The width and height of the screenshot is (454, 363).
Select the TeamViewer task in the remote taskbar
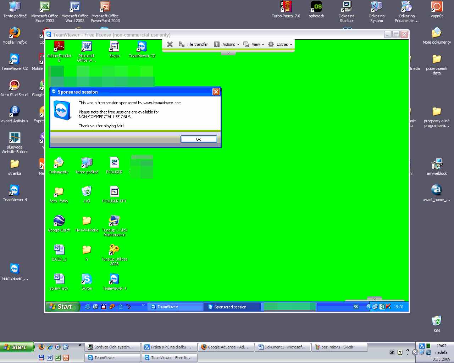point(176,307)
